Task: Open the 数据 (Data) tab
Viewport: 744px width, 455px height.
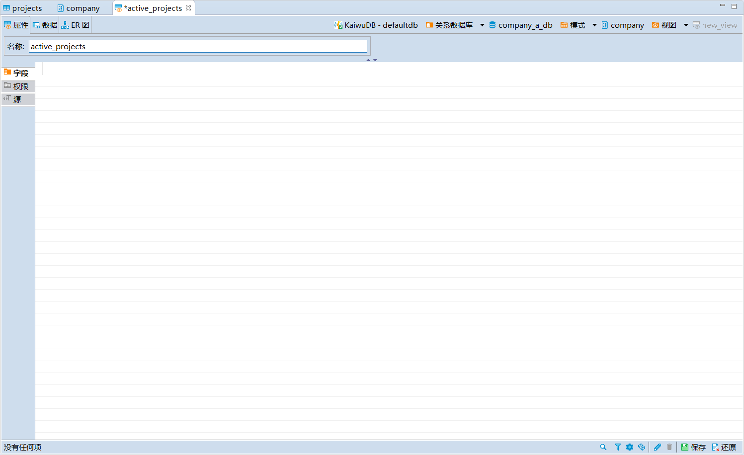Action: click(x=45, y=25)
